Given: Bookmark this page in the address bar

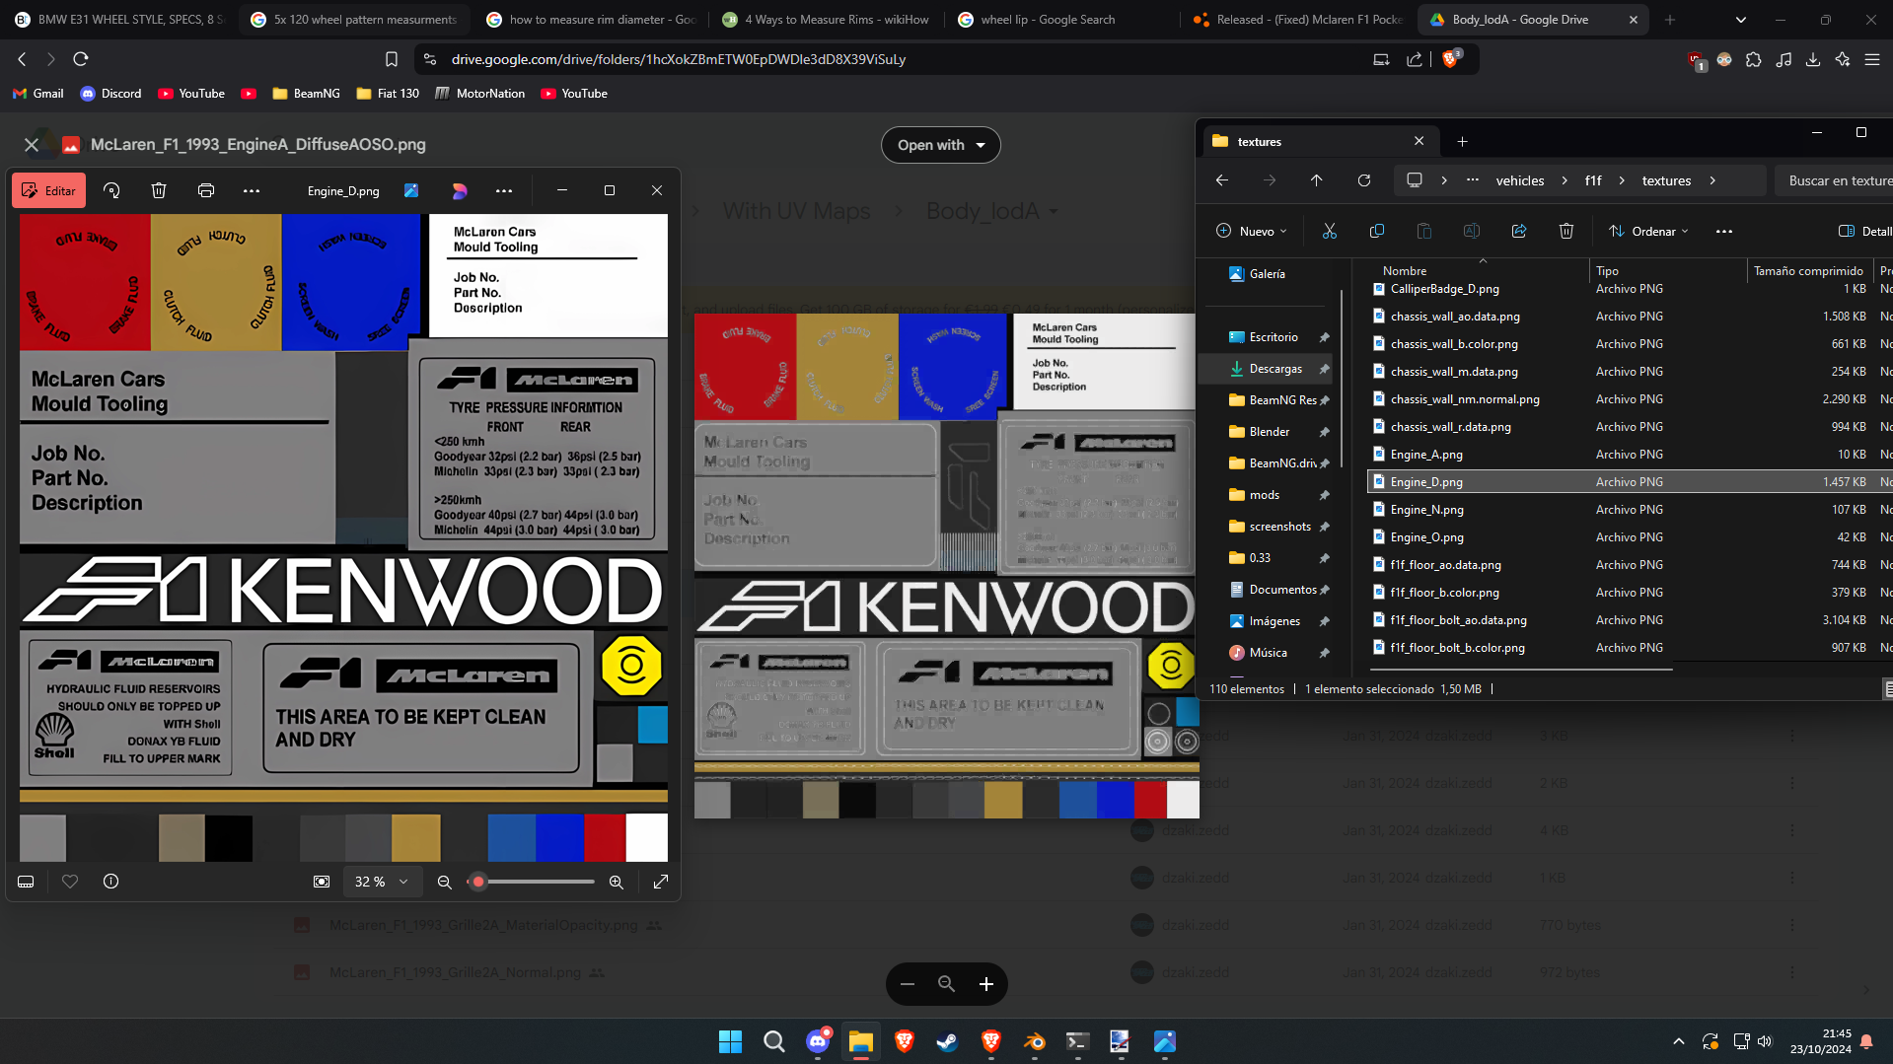Looking at the screenshot, I should pos(392,59).
